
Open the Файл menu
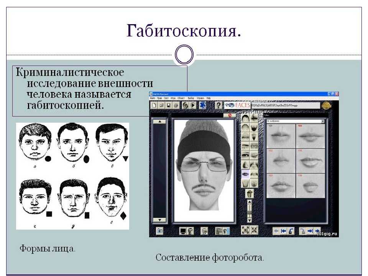tap(153, 98)
